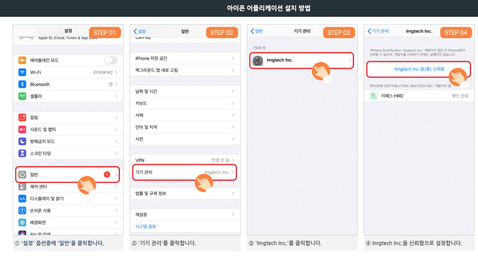Tap the '기기 관리' back button in STEP 04
Screen dimensions: 478x260
pos(378,32)
